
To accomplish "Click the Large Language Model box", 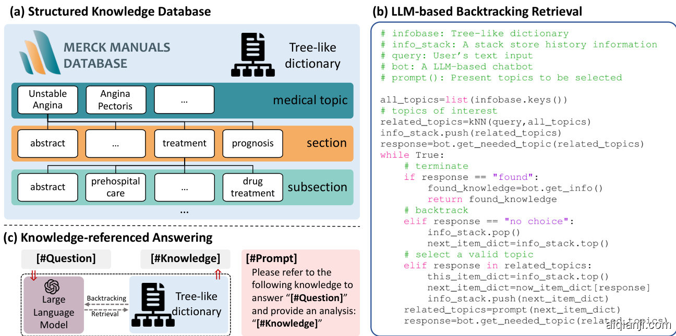I will click(x=54, y=305).
